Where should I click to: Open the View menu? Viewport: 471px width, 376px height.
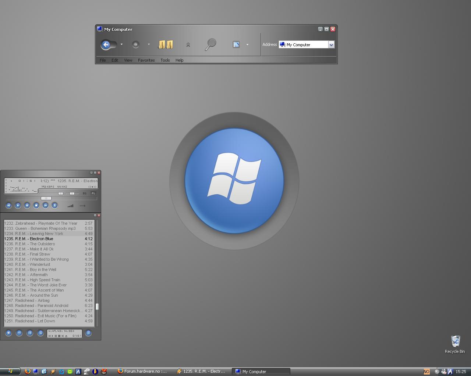[x=128, y=60]
